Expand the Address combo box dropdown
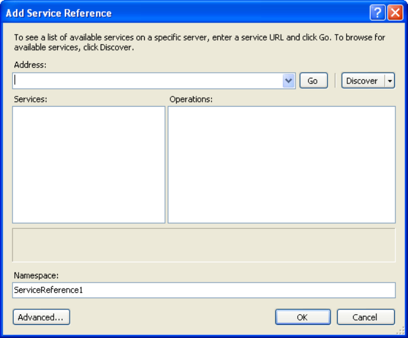 tap(288, 80)
